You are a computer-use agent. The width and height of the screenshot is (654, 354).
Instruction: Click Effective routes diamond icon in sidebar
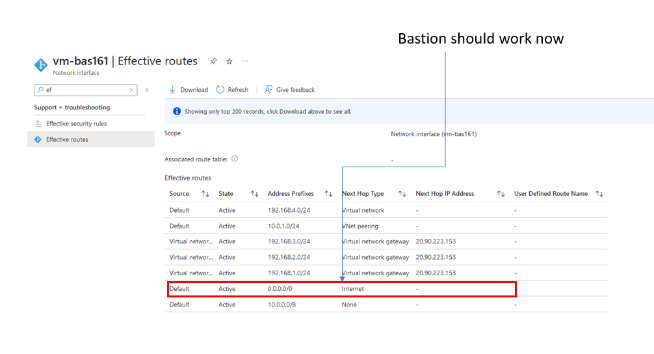pos(38,139)
